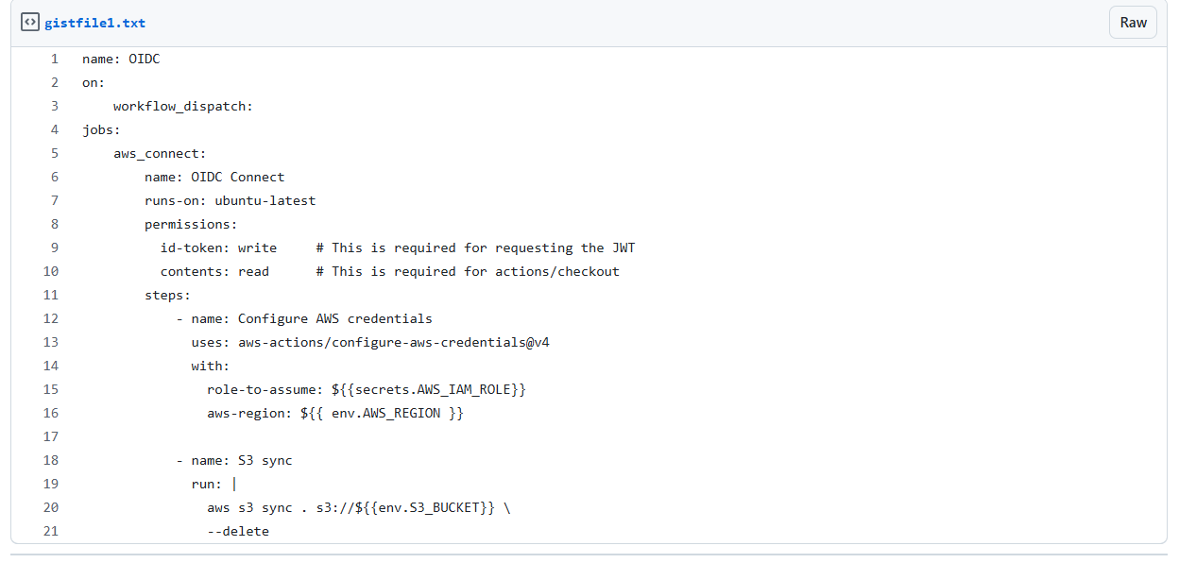
Task: Click line number 21
Action: tap(51, 531)
